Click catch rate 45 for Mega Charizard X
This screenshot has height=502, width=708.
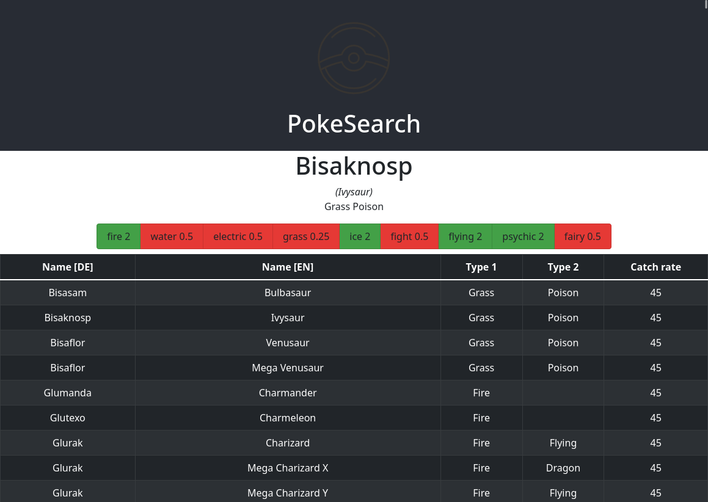[x=655, y=468]
